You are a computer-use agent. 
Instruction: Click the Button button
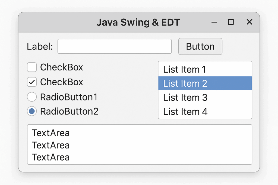coord(200,47)
